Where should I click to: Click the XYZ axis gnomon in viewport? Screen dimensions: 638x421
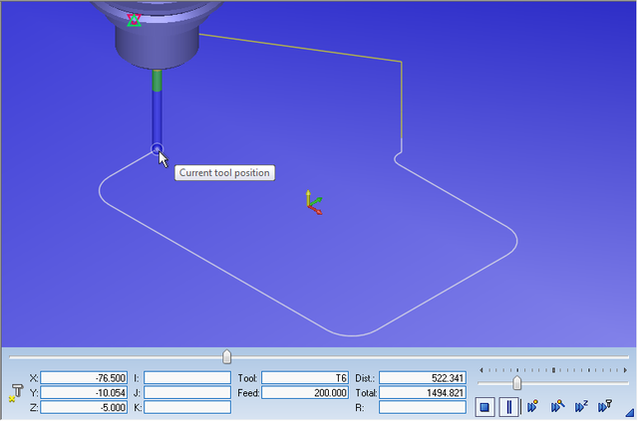tap(313, 202)
